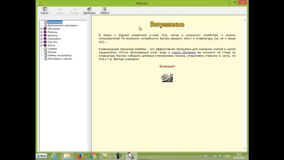Select the Bonus book entry
284x160 pixels.
[51, 45]
